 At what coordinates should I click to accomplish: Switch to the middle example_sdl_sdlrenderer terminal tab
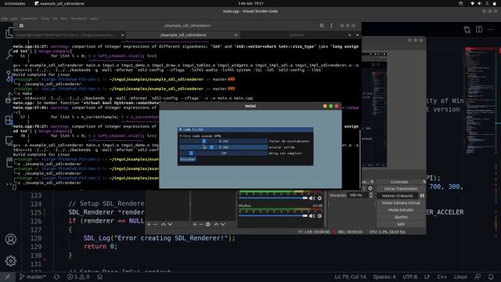tap(183, 34)
